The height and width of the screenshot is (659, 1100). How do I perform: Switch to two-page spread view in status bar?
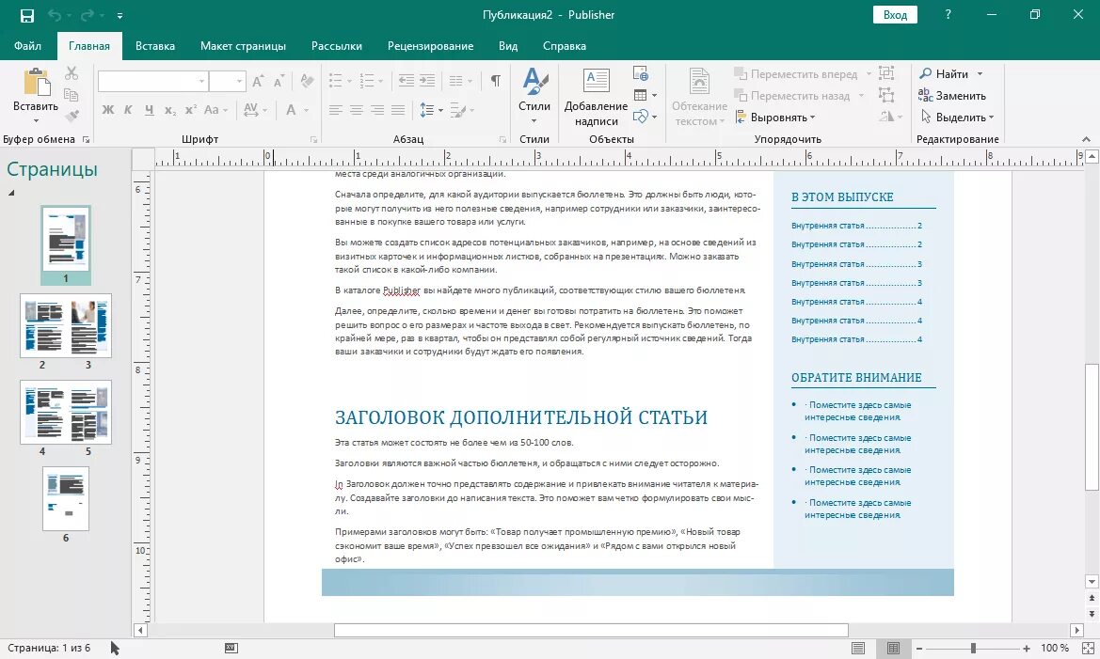coord(893,648)
